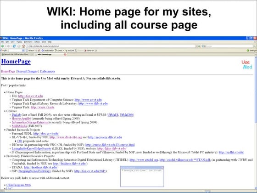
Task: Click the Send to toolbar button
Action: point(89,51)
